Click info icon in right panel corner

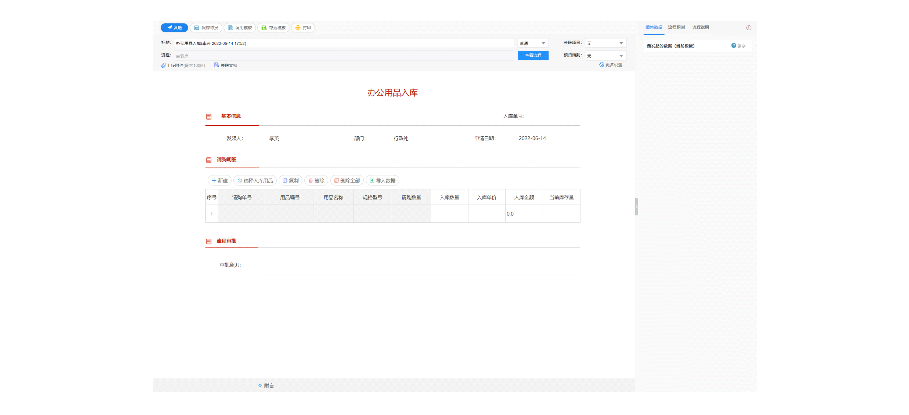[748, 28]
